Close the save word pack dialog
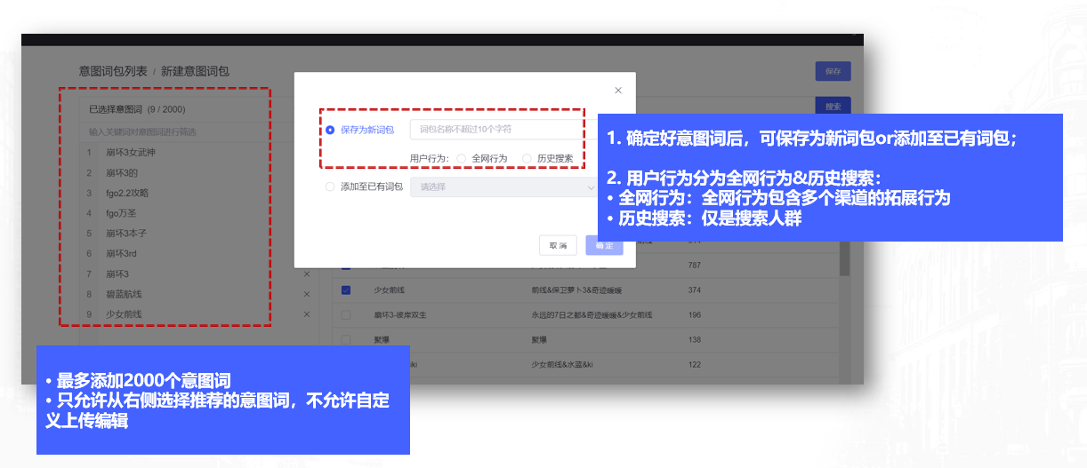 point(618,91)
